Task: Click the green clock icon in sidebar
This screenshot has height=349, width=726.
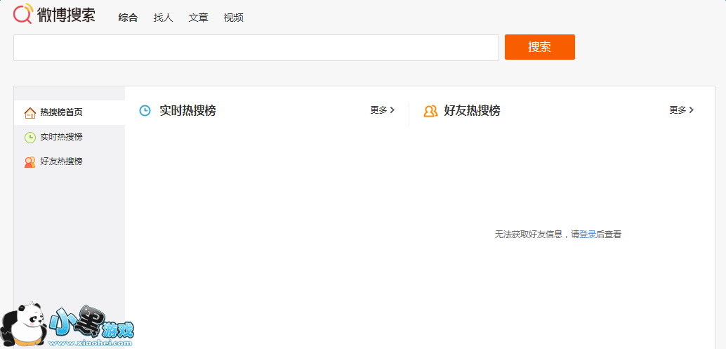Action: (29, 138)
